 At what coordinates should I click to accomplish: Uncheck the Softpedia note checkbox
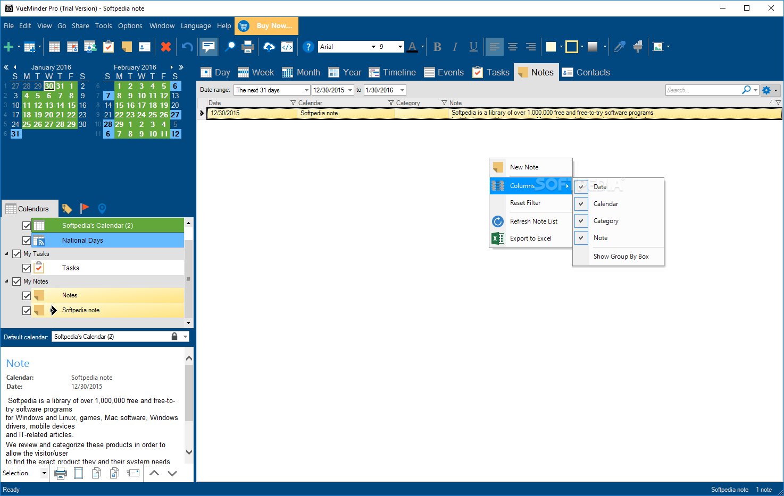coord(27,310)
